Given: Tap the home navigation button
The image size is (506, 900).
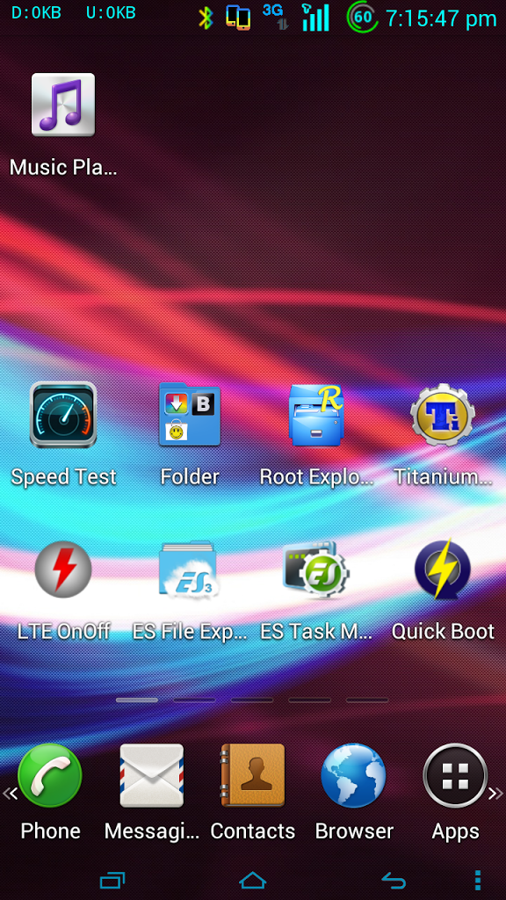Looking at the screenshot, I should tap(253, 881).
